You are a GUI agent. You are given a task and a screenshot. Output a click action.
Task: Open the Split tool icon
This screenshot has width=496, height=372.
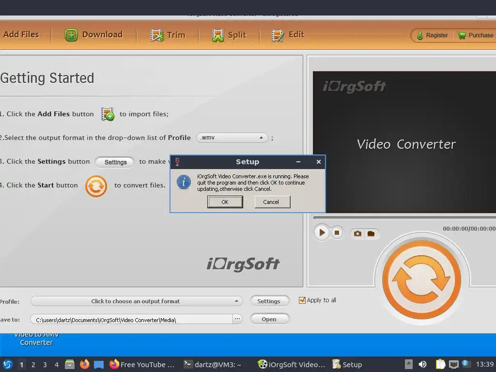point(217,35)
